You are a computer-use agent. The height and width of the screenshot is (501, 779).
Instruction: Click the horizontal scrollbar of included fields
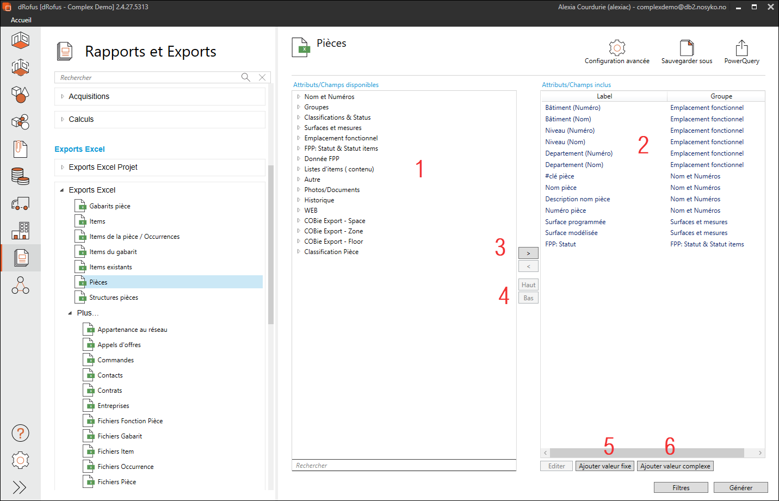pos(646,453)
